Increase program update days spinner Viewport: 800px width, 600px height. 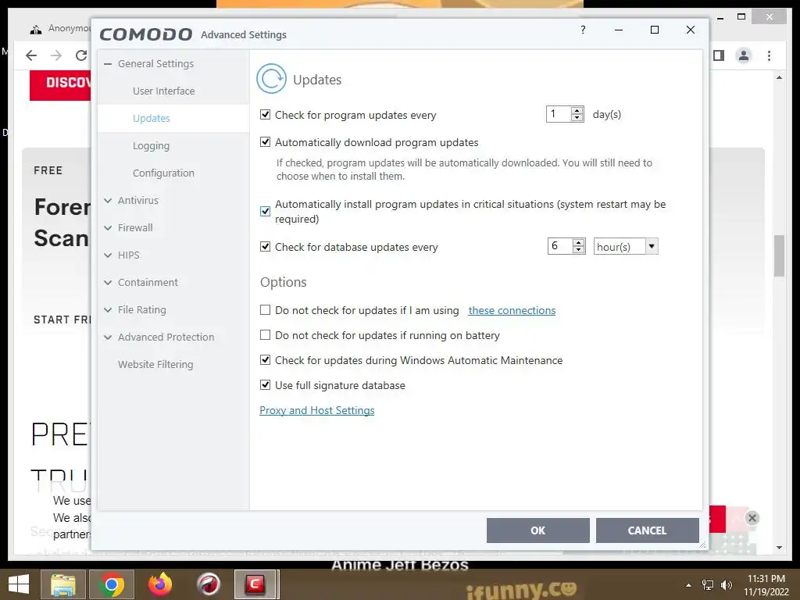[x=577, y=110]
